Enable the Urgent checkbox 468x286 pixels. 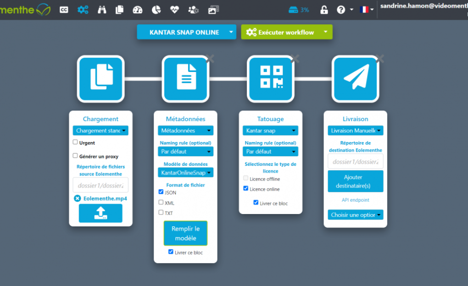coord(76,143)
